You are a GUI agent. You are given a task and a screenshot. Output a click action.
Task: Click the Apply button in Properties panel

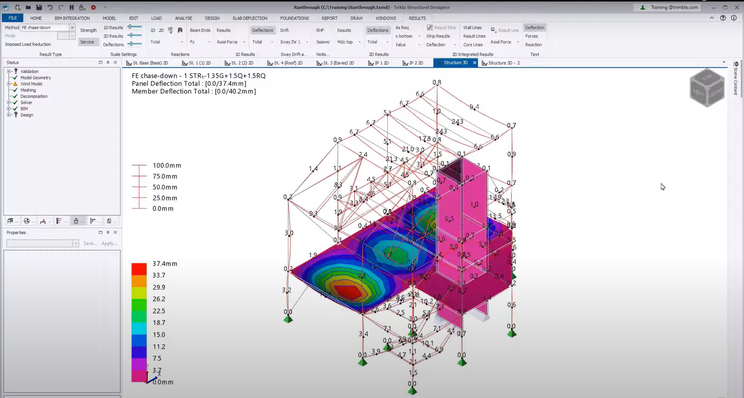pos(109,243)
